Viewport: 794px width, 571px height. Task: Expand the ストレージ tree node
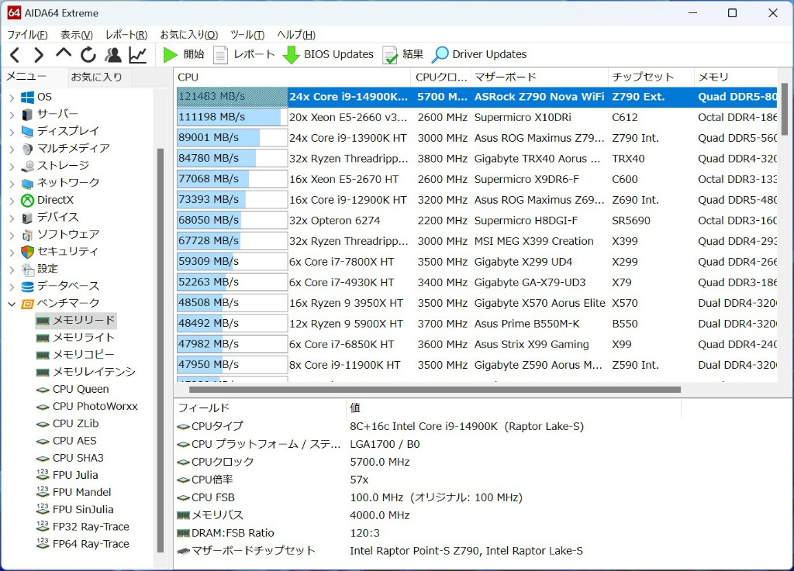12,166
